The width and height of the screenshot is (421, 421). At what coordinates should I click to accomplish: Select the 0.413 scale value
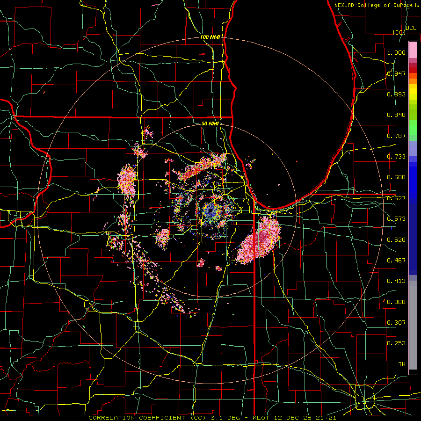(396, 281)
